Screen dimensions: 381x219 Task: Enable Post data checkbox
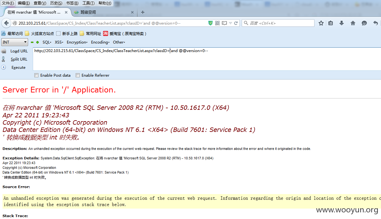tap(36, 75)
